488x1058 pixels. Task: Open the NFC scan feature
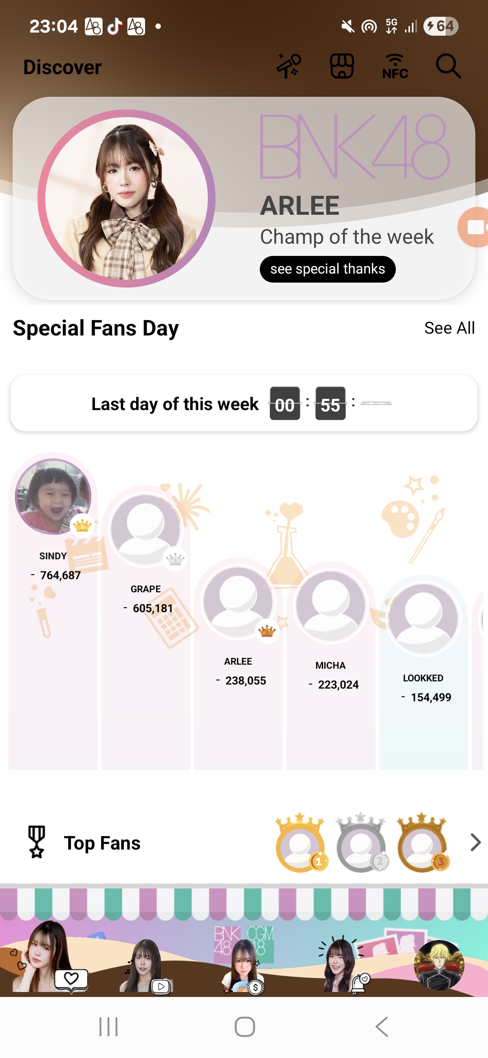[395, 66]
